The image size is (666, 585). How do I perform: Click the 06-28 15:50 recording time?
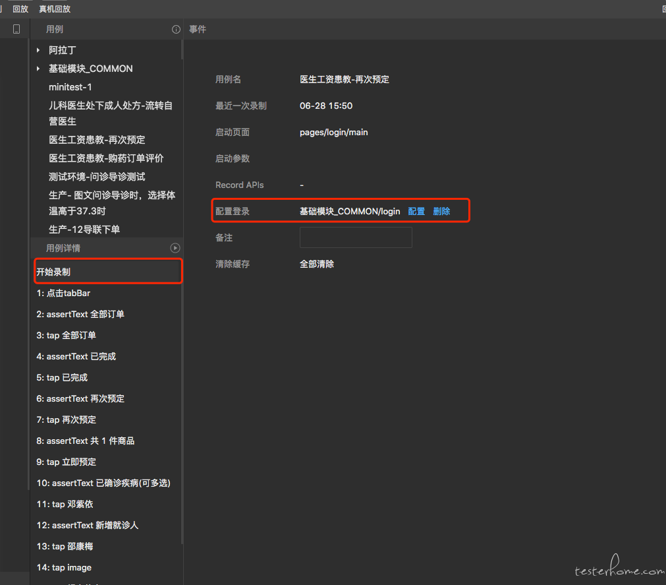pos(326,106)
